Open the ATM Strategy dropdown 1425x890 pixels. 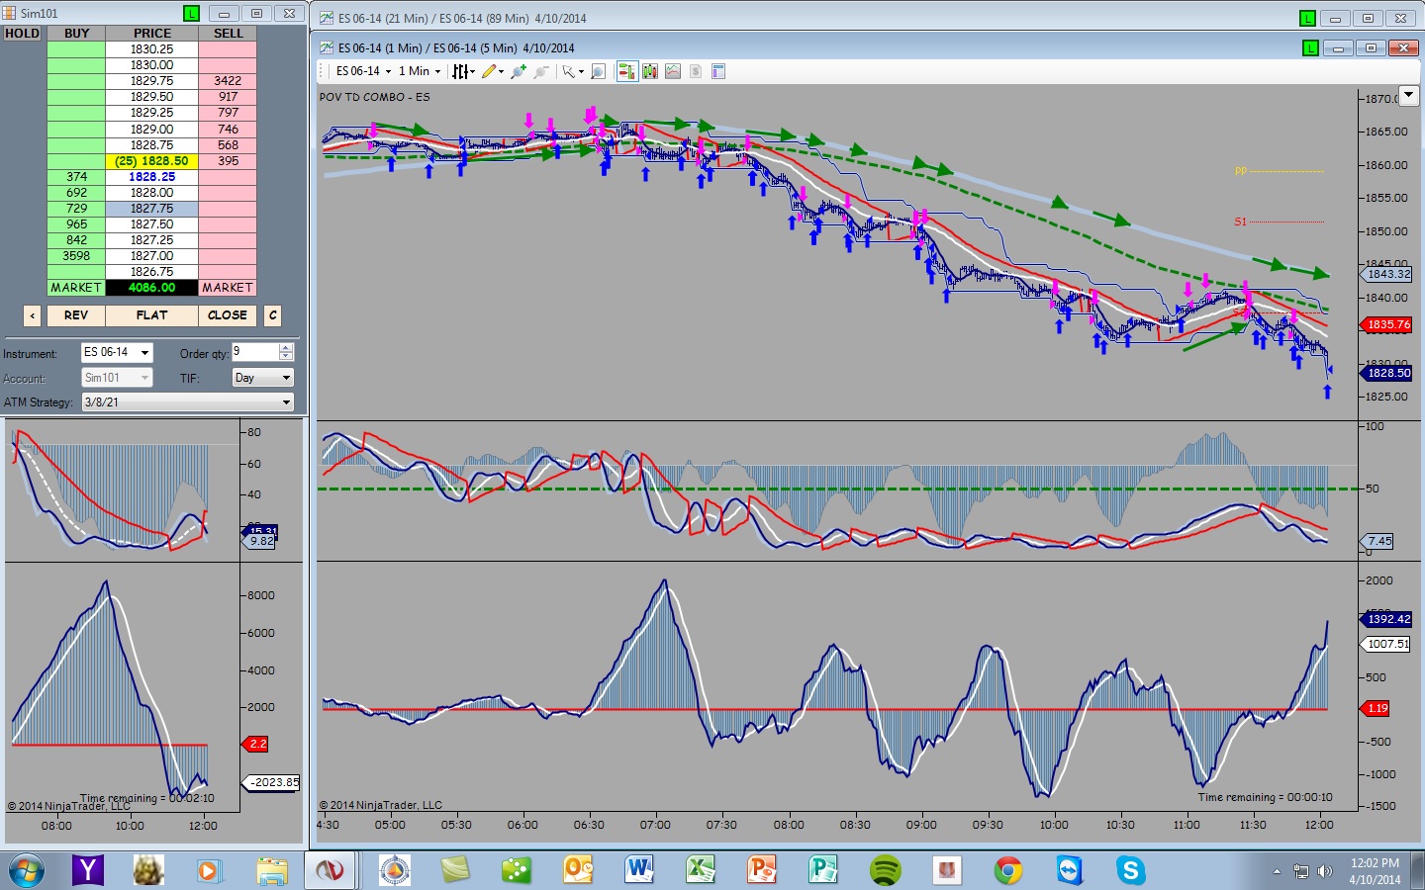pos(188,402)
